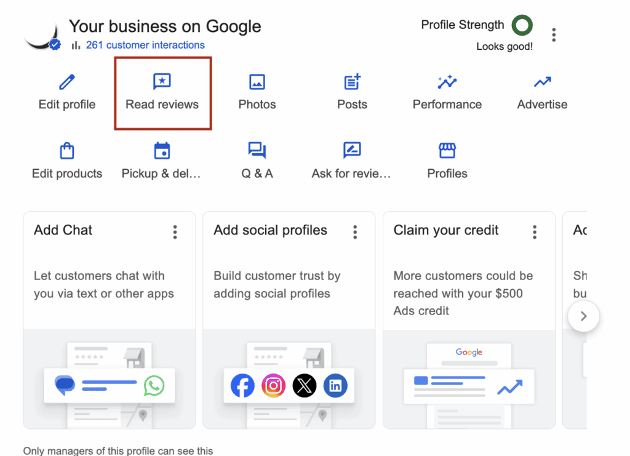Open the profile overflow menu near Profile Strength
630x456 pixels.
tap(553, 34)
